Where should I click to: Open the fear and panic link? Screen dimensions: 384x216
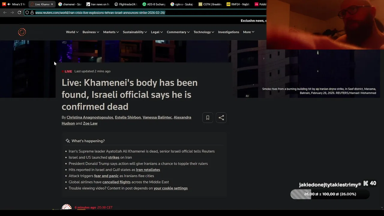[106, 176]
